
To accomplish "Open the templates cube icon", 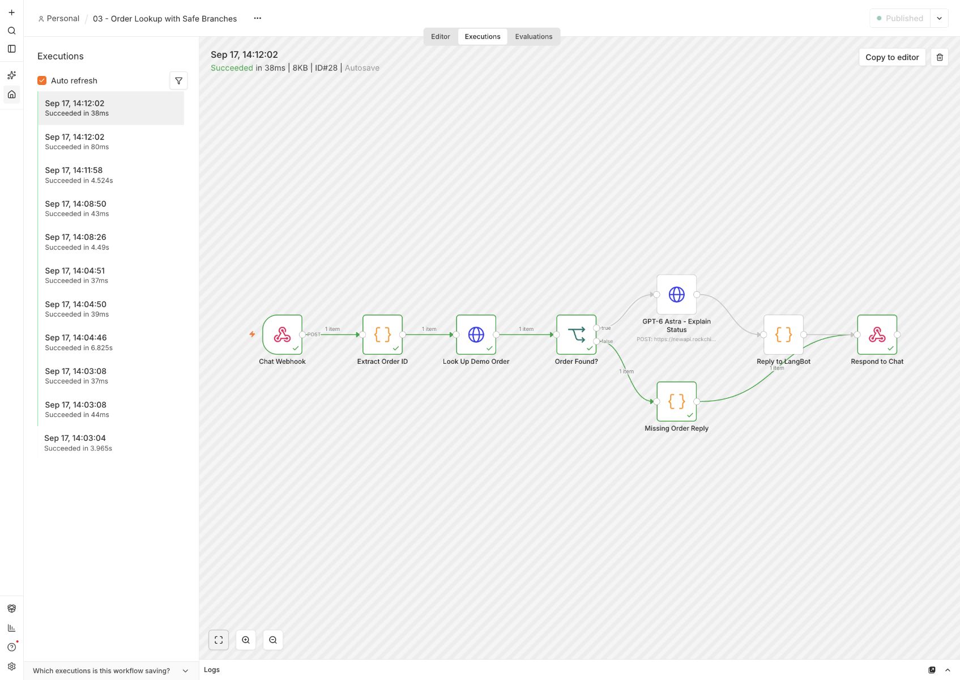I will (x=11, y=609).
